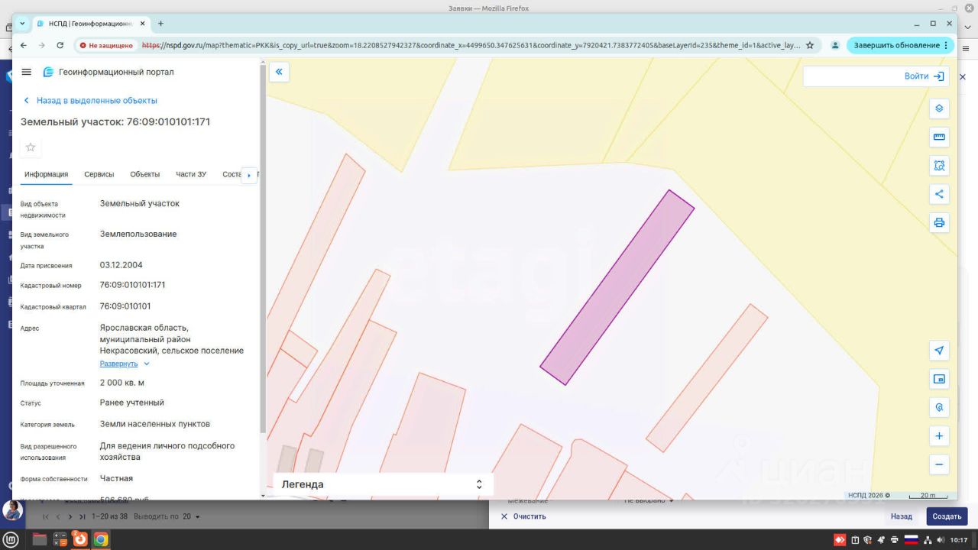
Task: Open the Части ЗУ tab
Action: pos(191,174)
